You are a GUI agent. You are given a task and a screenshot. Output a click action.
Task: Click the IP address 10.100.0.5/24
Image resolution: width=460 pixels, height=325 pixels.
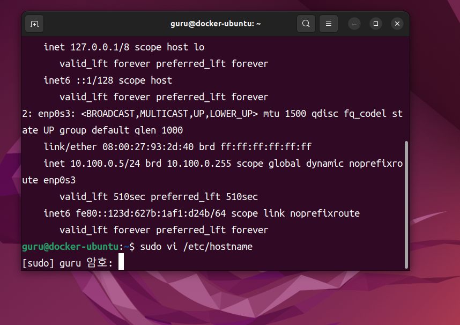(105, 163)
